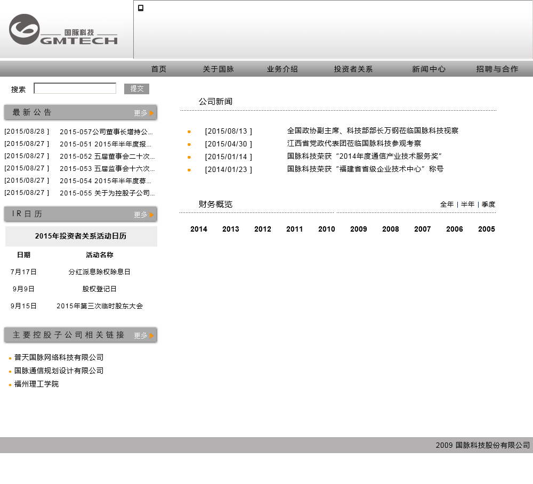The height and width of the screenshot is (484, 533).
Task: Select year 2008 in 财务概览
Action: click(x=390, y=229)
